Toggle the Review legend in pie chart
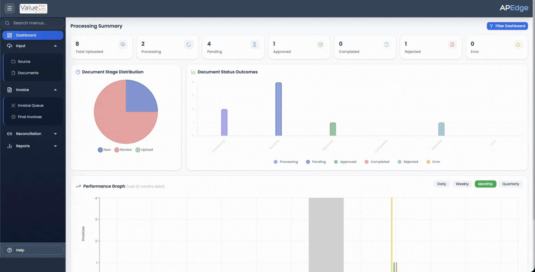 pos(123,150)
